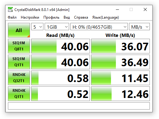Run all benchmarks with the All button
Viewport: 159px width, 119px height.
pyautogui.click(x=19, y=30)
